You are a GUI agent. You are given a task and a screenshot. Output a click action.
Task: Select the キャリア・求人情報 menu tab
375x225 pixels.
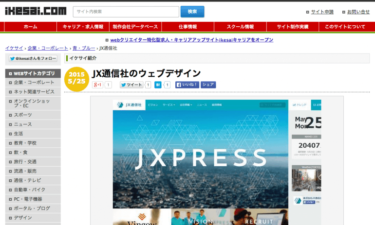(x=83, y=27)
